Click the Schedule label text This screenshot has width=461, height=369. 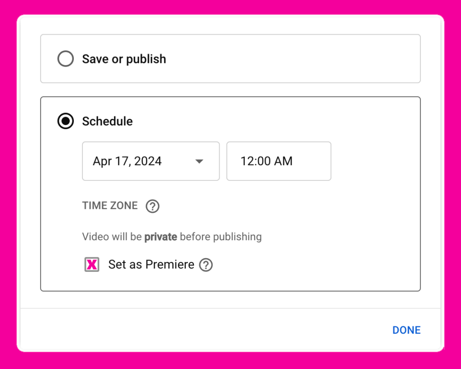107,121
